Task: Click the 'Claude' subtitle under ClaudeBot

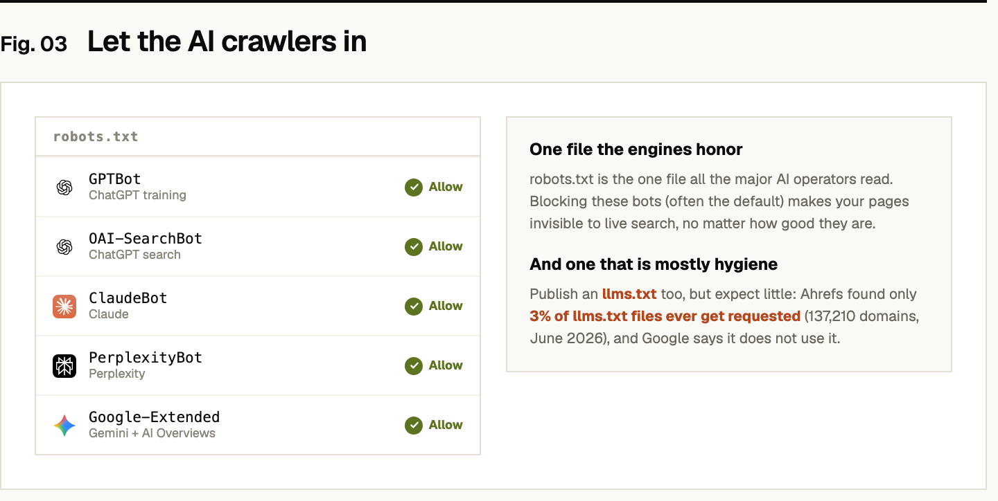Action: (109, 314)
